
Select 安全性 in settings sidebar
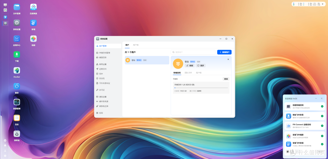click(x=108, y=78)
